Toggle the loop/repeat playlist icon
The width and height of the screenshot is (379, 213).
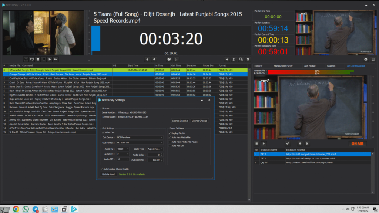pos(32,59)
